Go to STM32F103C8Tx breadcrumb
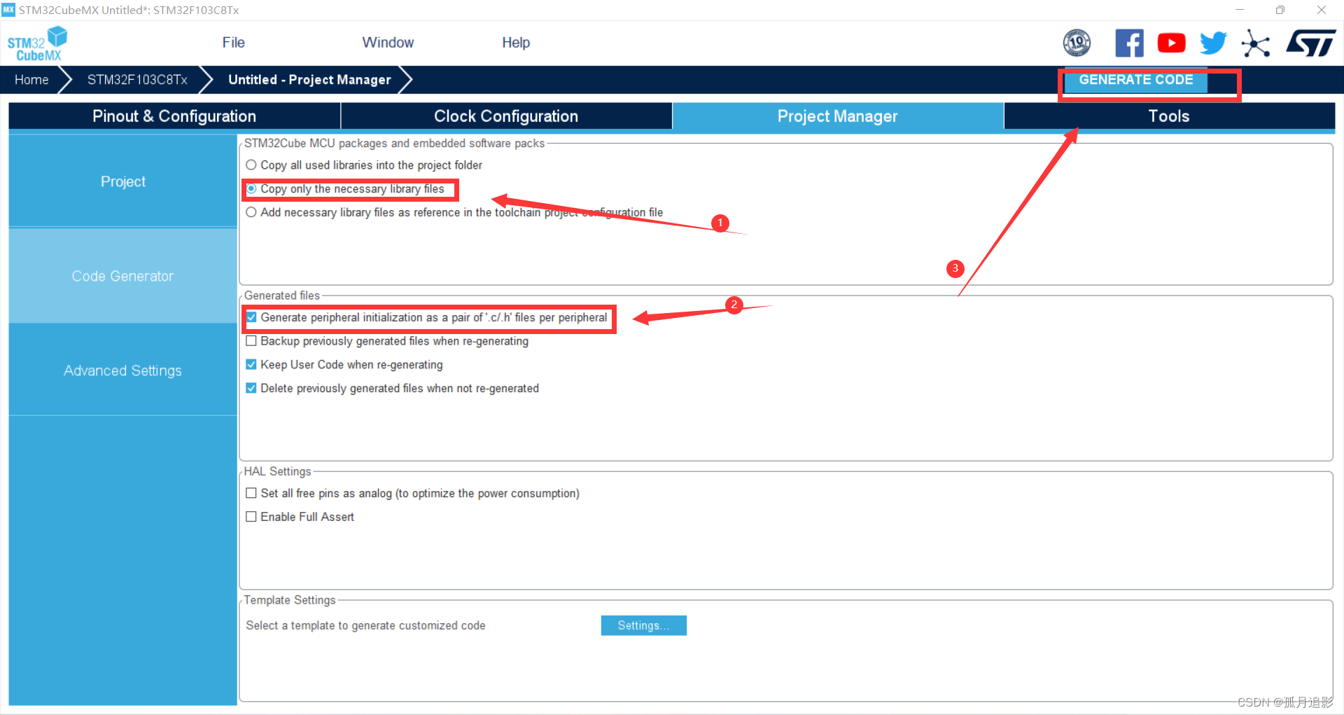The width and height of the screenshot is (1344, 715). [137, 80]
